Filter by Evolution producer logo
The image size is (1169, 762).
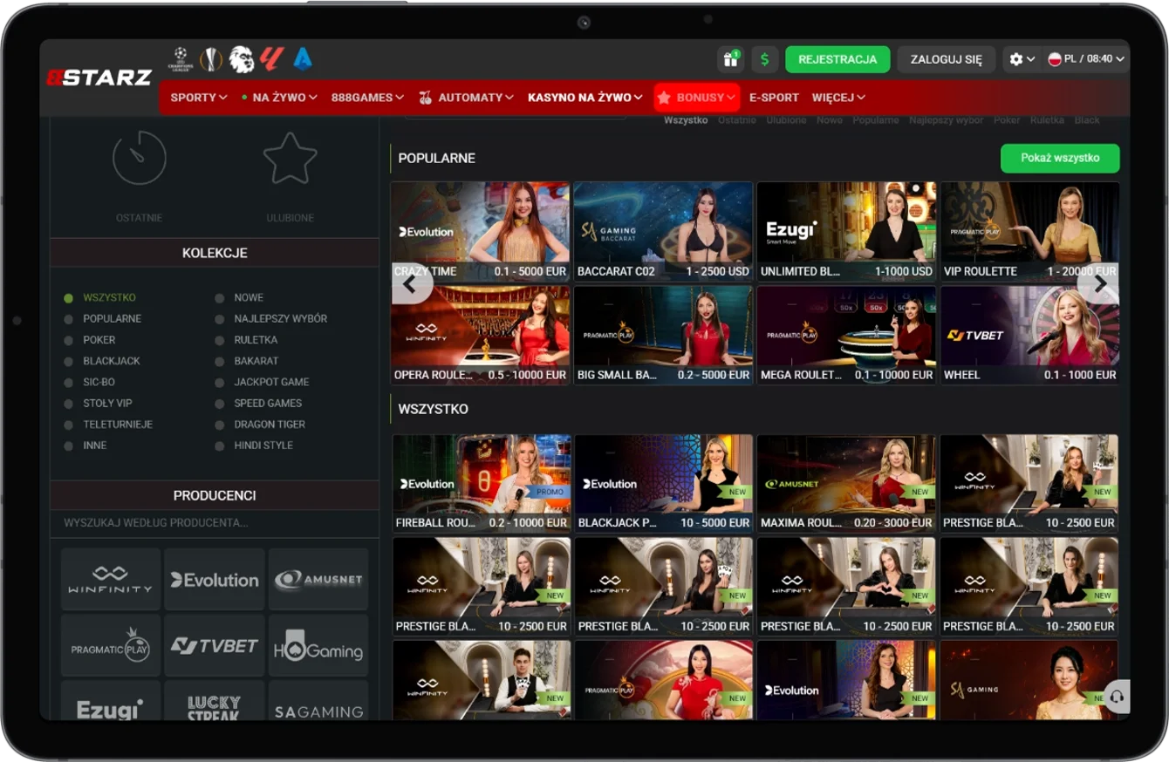pyautogui.click(x=215, y=579)
